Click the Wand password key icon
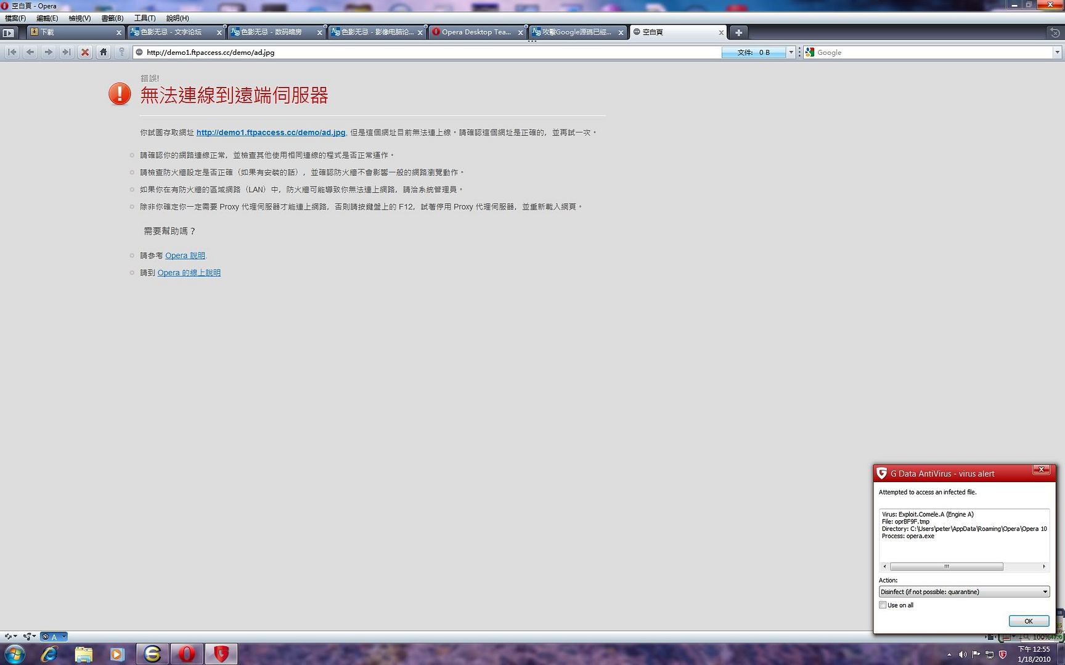Screen dimensions: 1065x665 coord(121,52)
